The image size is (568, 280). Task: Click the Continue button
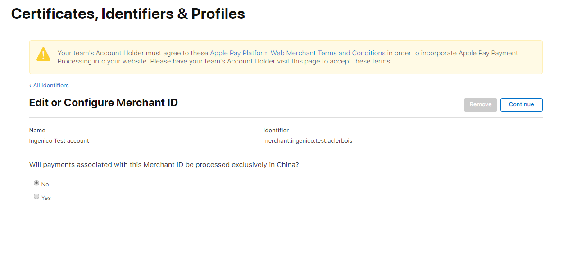pyautogui.click(x=521, y=104)
